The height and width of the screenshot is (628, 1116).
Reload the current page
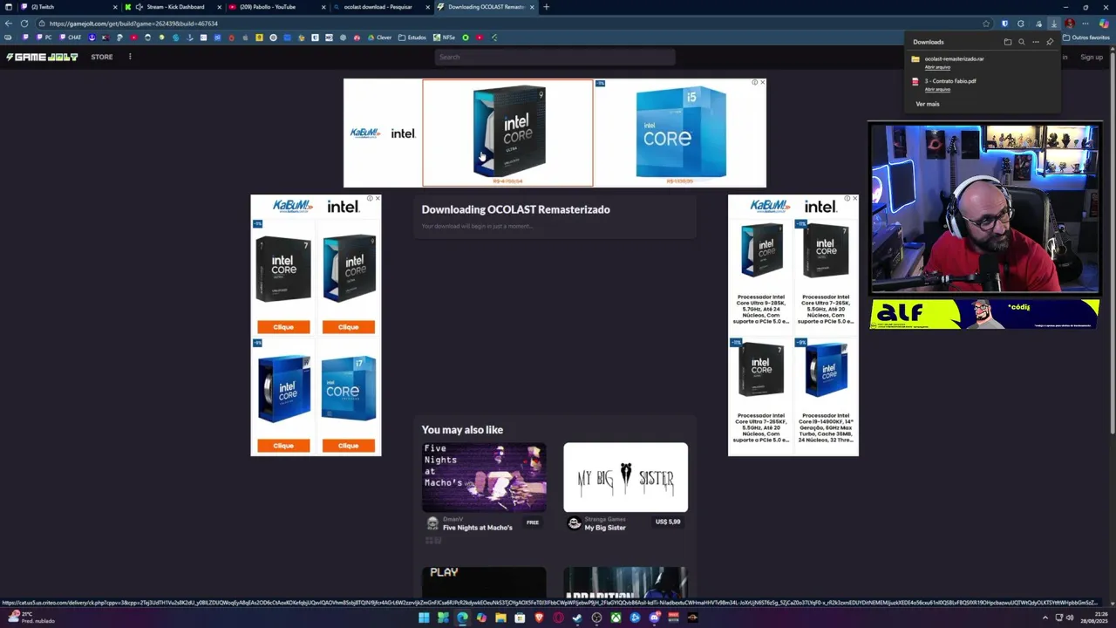[x=24, y=24]
